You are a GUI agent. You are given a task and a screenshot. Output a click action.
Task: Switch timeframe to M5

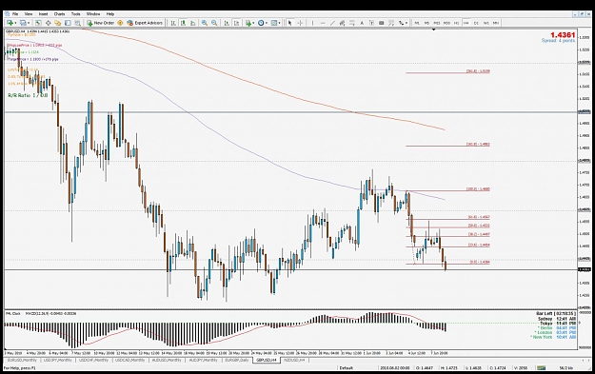tap(426, 23)
